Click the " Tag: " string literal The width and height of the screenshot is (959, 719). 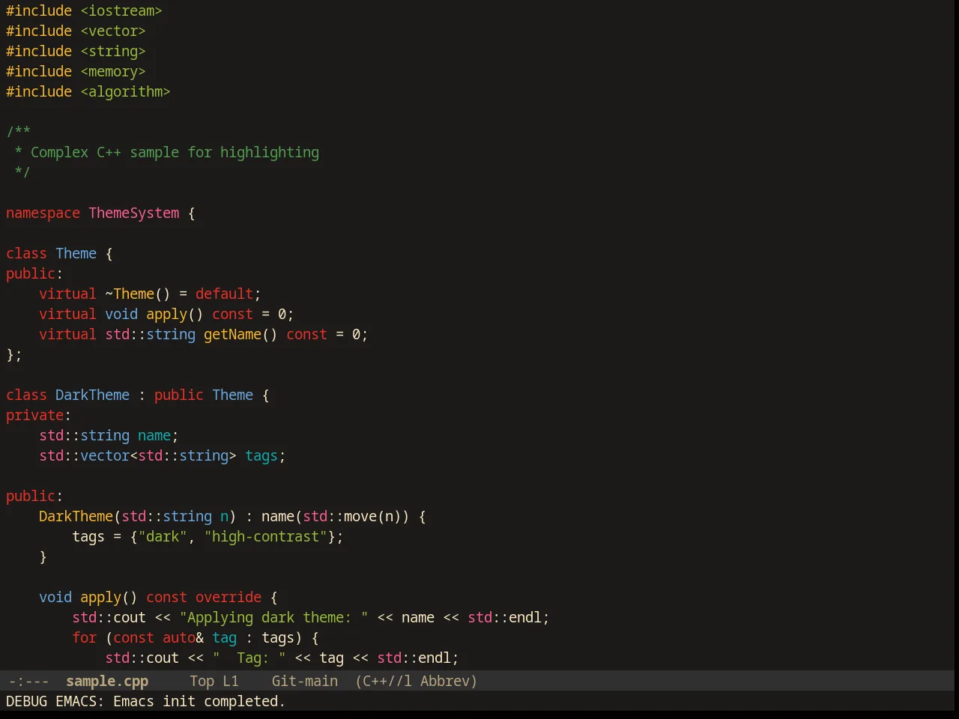(x=249, y=658)
